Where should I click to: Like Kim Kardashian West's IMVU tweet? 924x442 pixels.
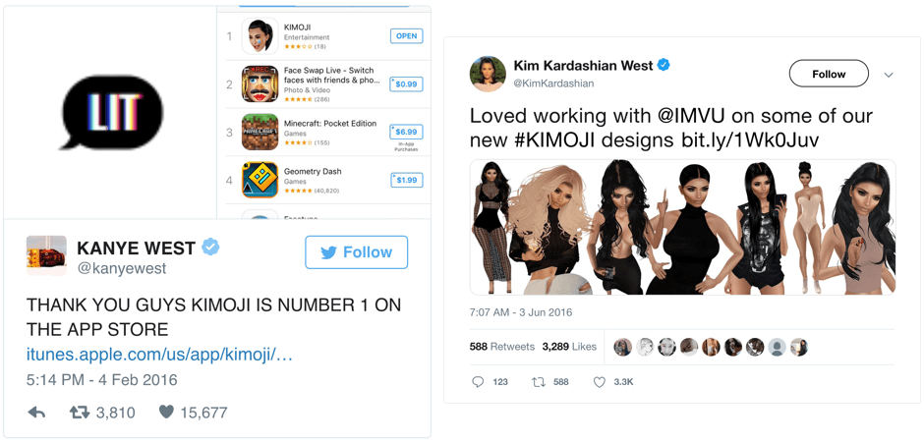pyautogui.click(x=599, y=382)
